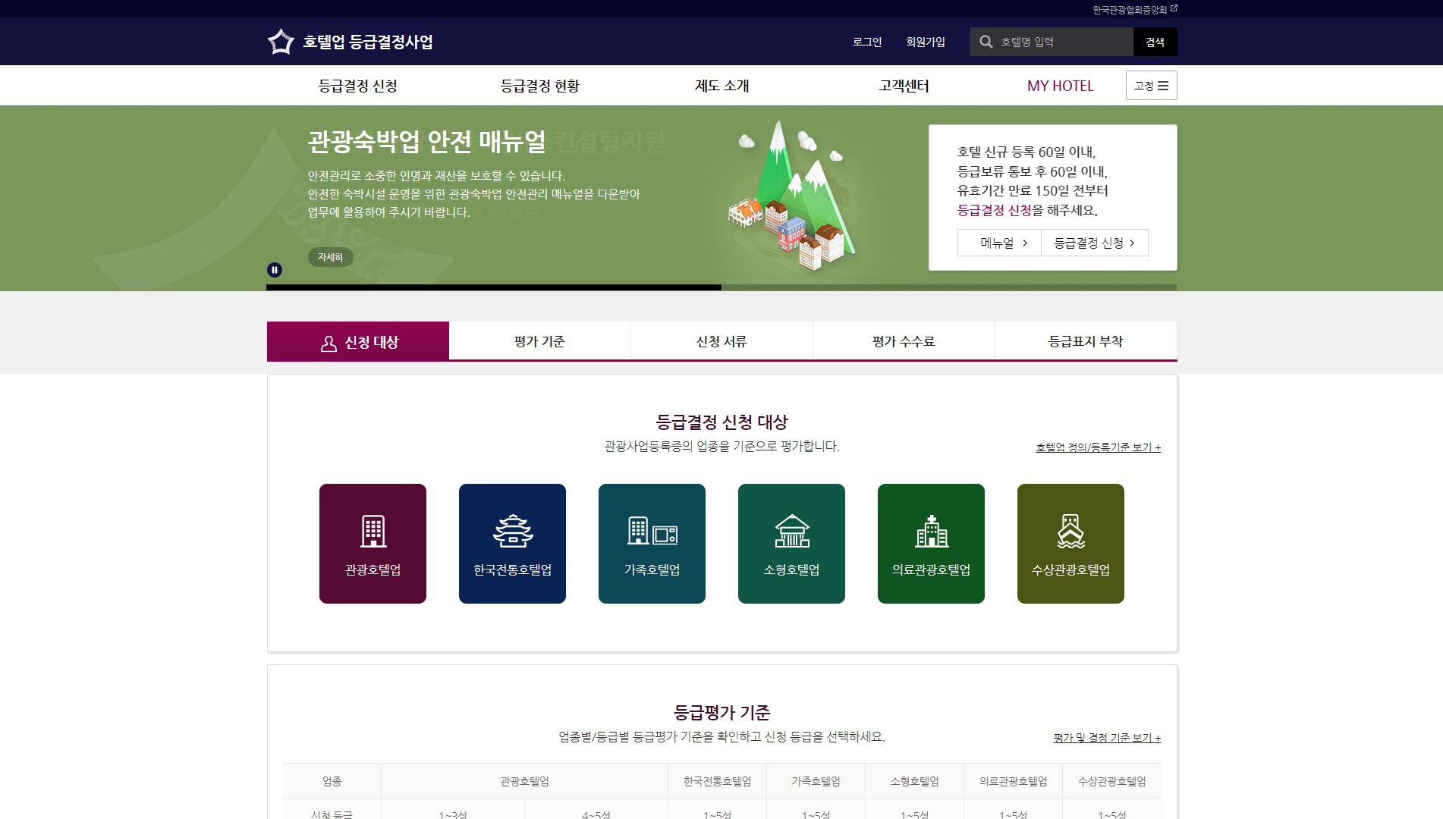Select the 의료관광호텔업 hospital icon tile
This screenshot has height=819, width=1443.
click(931, 543)
